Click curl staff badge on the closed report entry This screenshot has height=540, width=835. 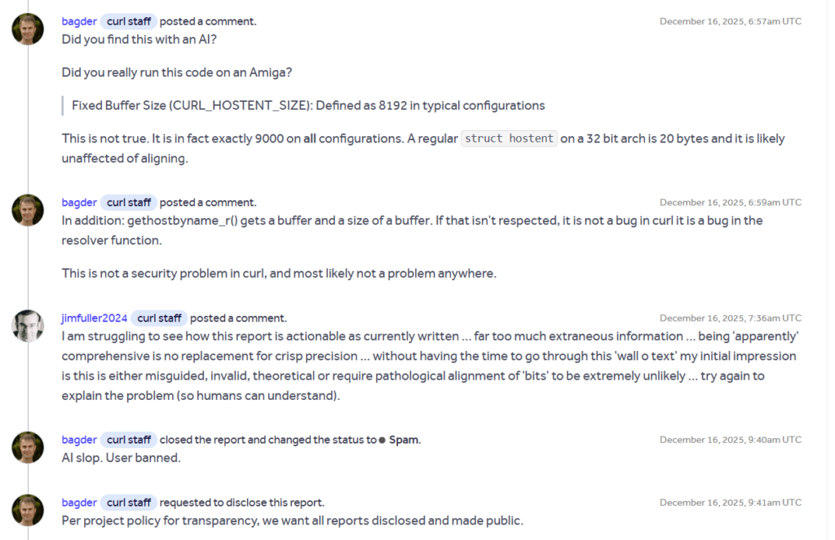(x=129, y=440)
